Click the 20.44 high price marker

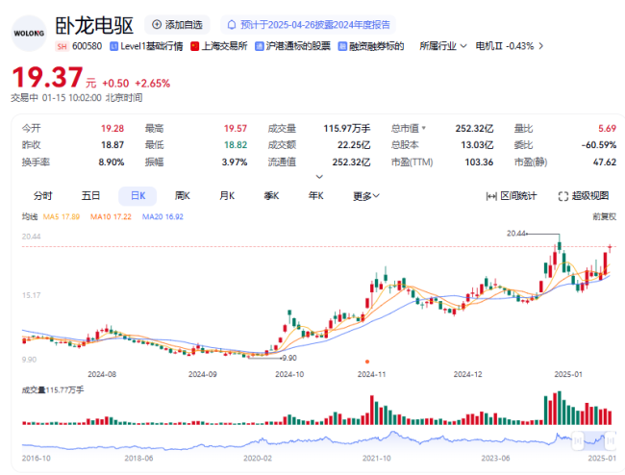pos(516,234)
